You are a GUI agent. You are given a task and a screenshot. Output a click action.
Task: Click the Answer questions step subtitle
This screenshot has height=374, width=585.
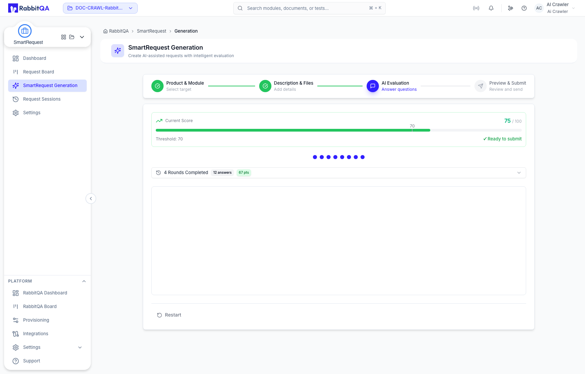399,89
